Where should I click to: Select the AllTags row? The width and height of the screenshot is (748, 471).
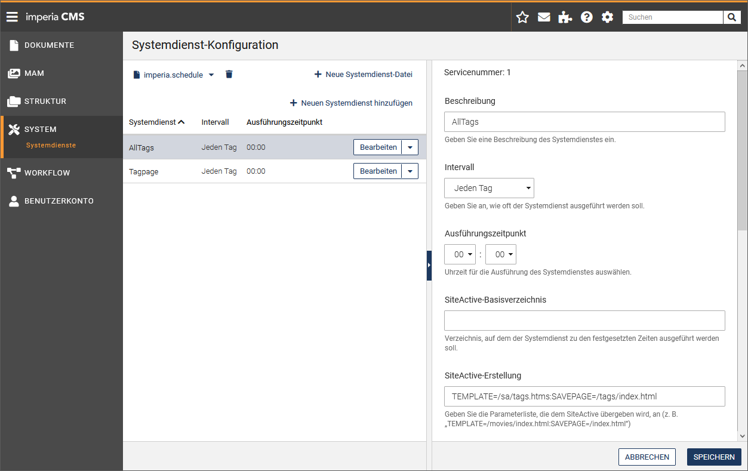point(275,147)
